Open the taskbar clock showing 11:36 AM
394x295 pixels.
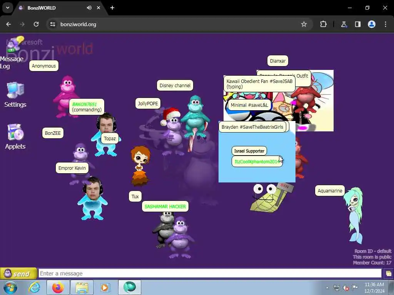pos(374,288)
